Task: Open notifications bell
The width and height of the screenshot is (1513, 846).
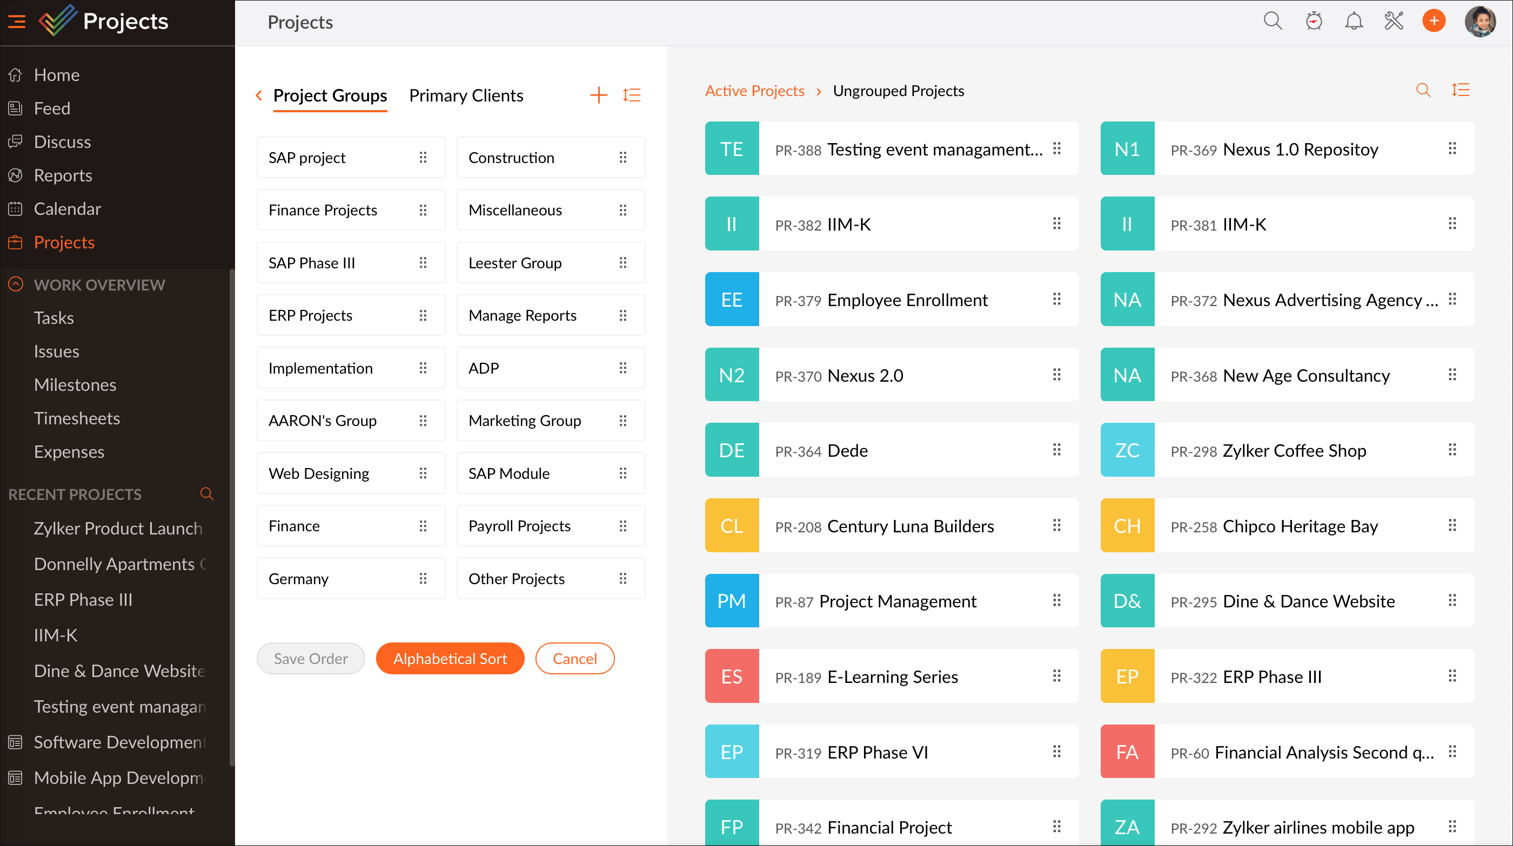Action: pos(1353,22)
